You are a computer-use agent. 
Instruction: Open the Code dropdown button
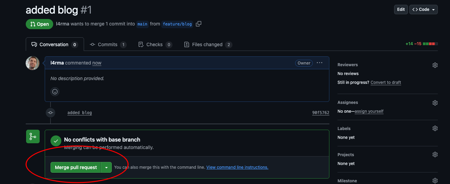(x=424, y=10)
